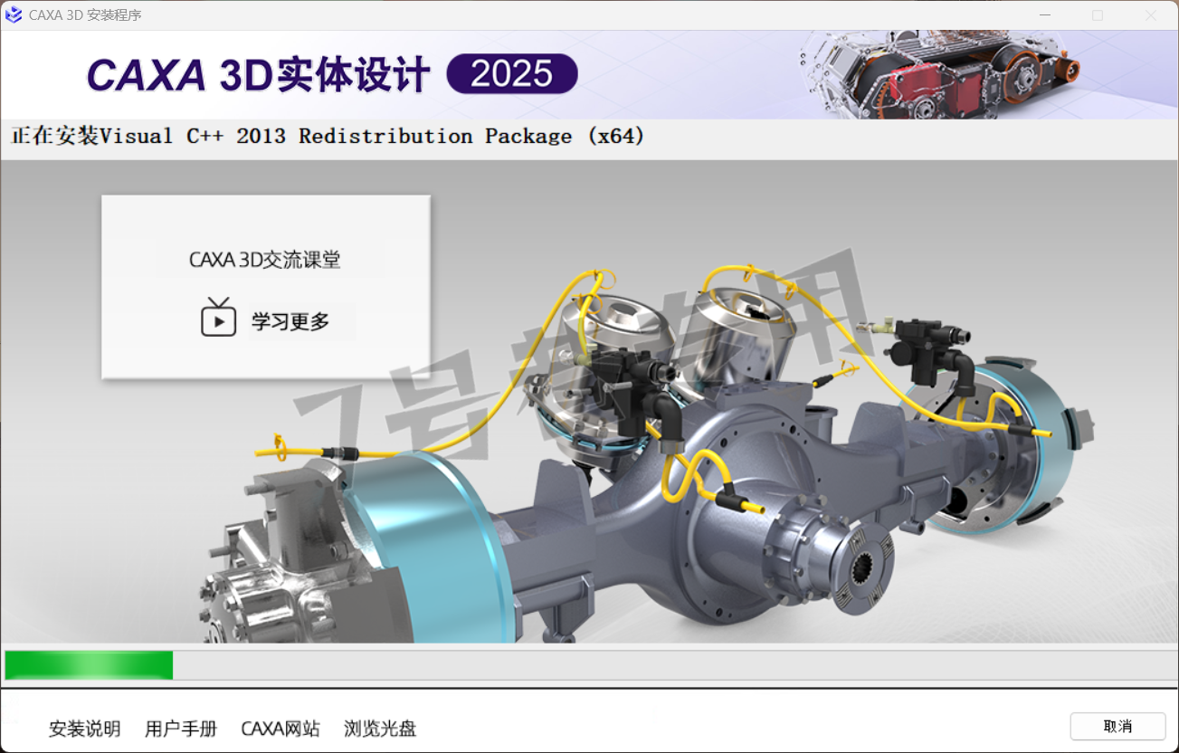Click the video play icon beside 学习更多
This screenshot has height=753, width=1179.
[x=218, y=318]
